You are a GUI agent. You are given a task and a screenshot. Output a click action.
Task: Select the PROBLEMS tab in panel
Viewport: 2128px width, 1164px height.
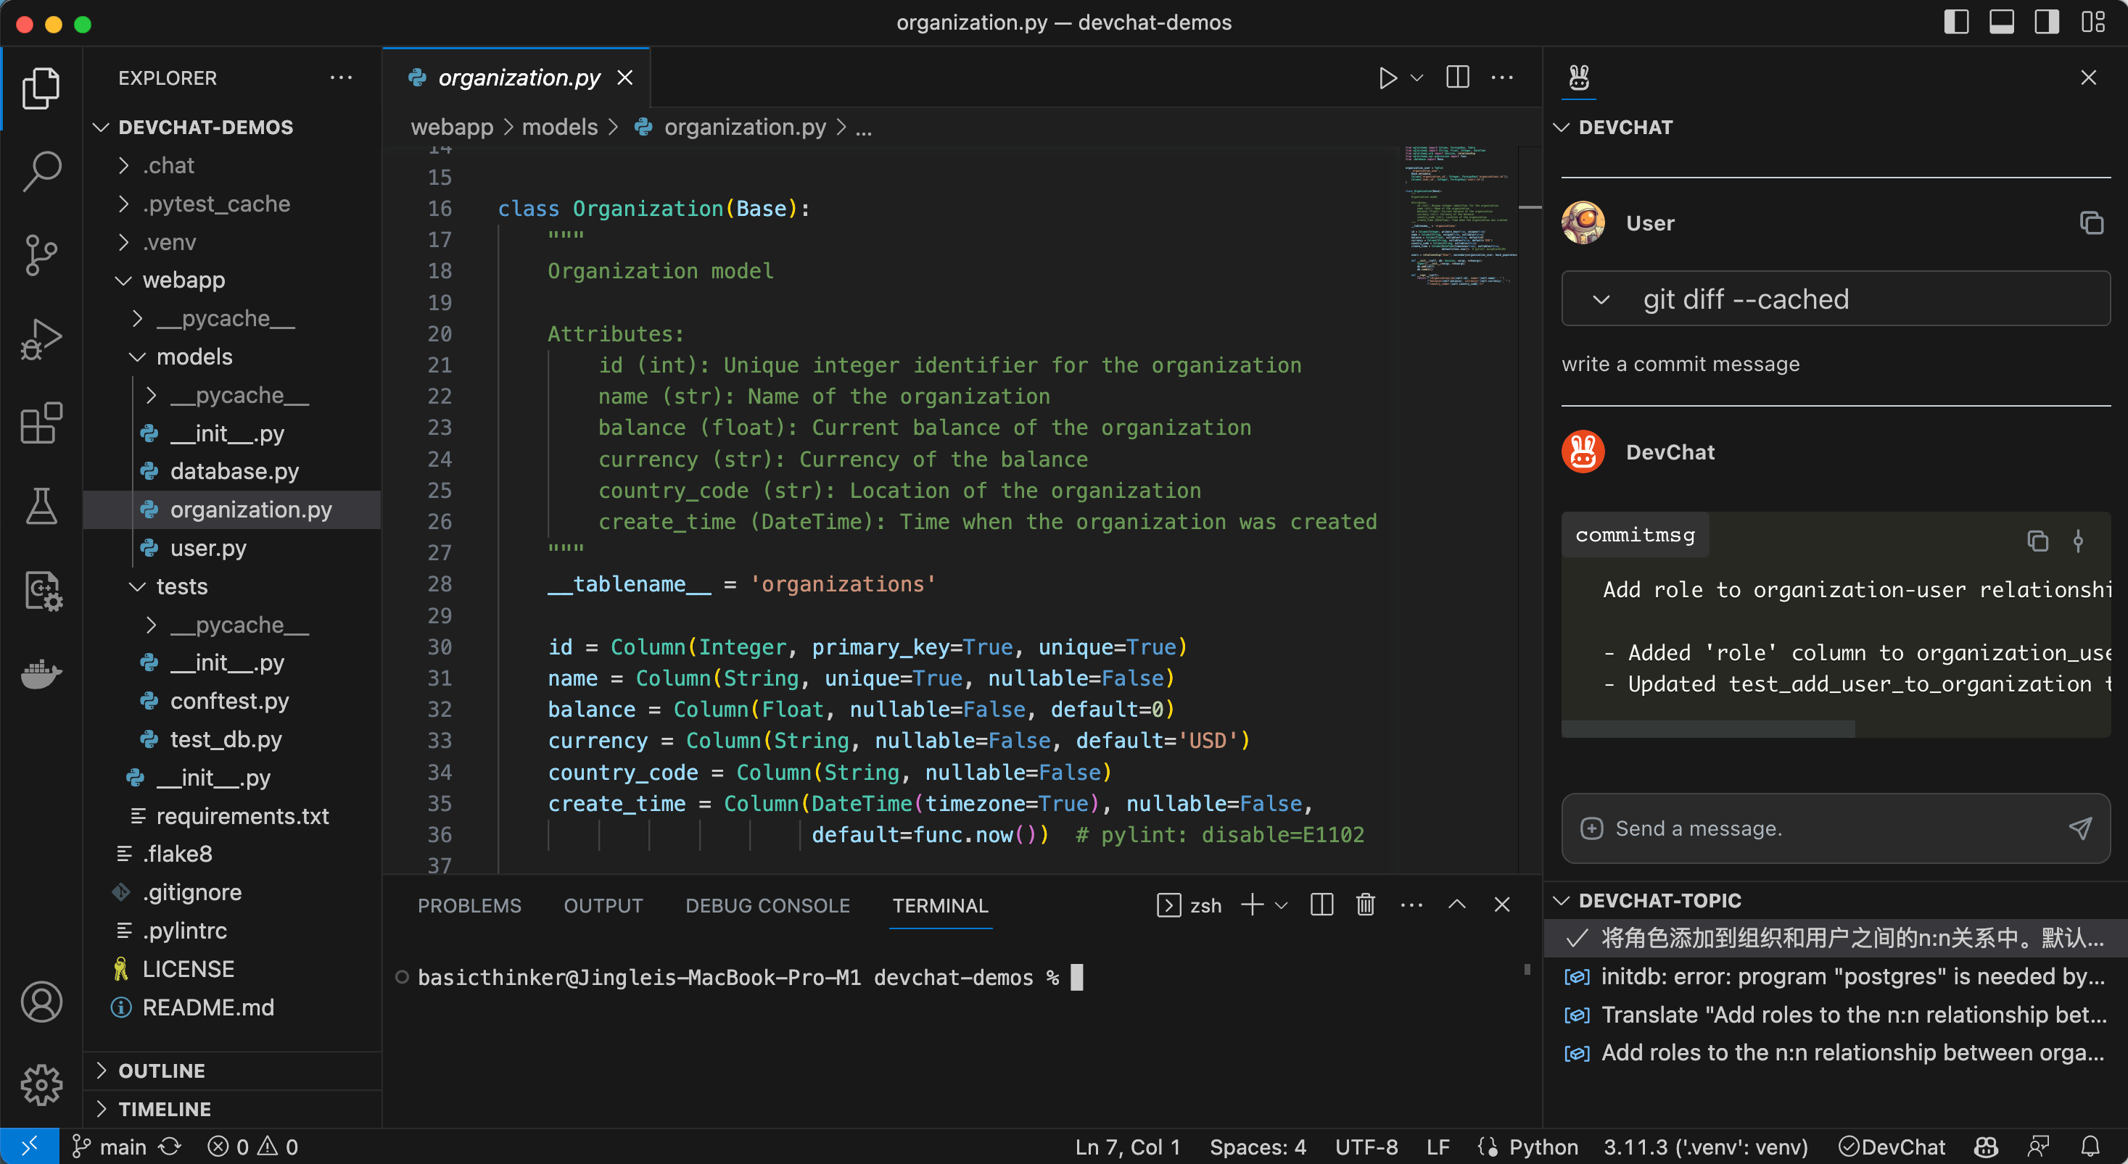470,906
